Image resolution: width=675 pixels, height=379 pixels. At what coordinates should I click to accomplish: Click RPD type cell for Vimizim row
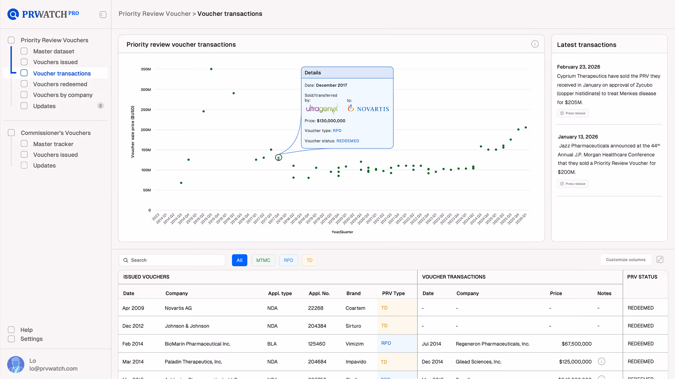[x=397, y=343]
